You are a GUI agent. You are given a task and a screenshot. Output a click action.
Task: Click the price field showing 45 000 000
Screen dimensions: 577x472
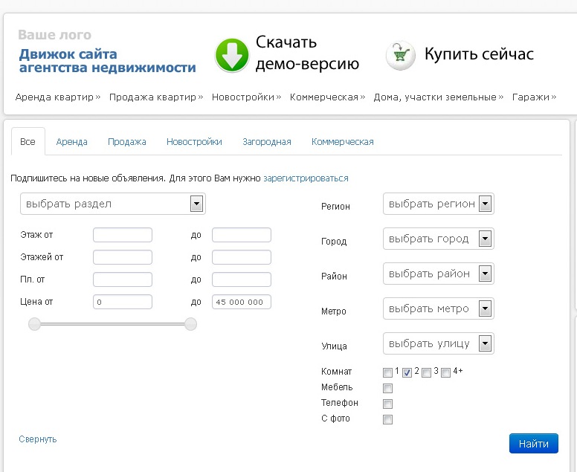pyautogui.click(x=242, y=302)
